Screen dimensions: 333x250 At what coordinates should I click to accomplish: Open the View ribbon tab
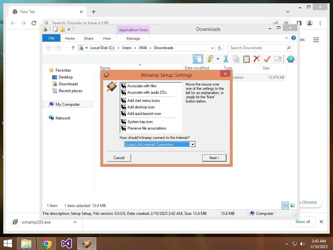click(x=107, y=38)
